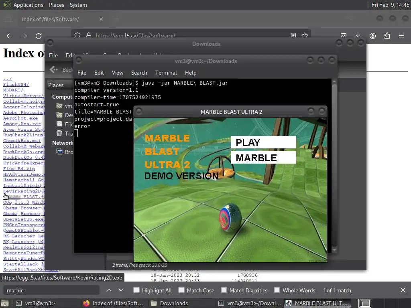Click Firefox back arrow button

pyautogui.click(x=10, y=36)
